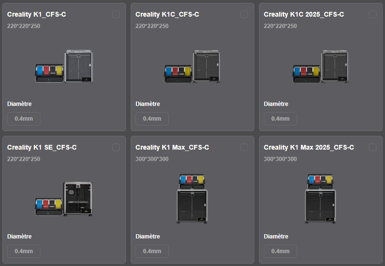Click the Creality K1 SE_CFS-C printer image
Viewport: 385px width, 266px height.
coord(64,199)
